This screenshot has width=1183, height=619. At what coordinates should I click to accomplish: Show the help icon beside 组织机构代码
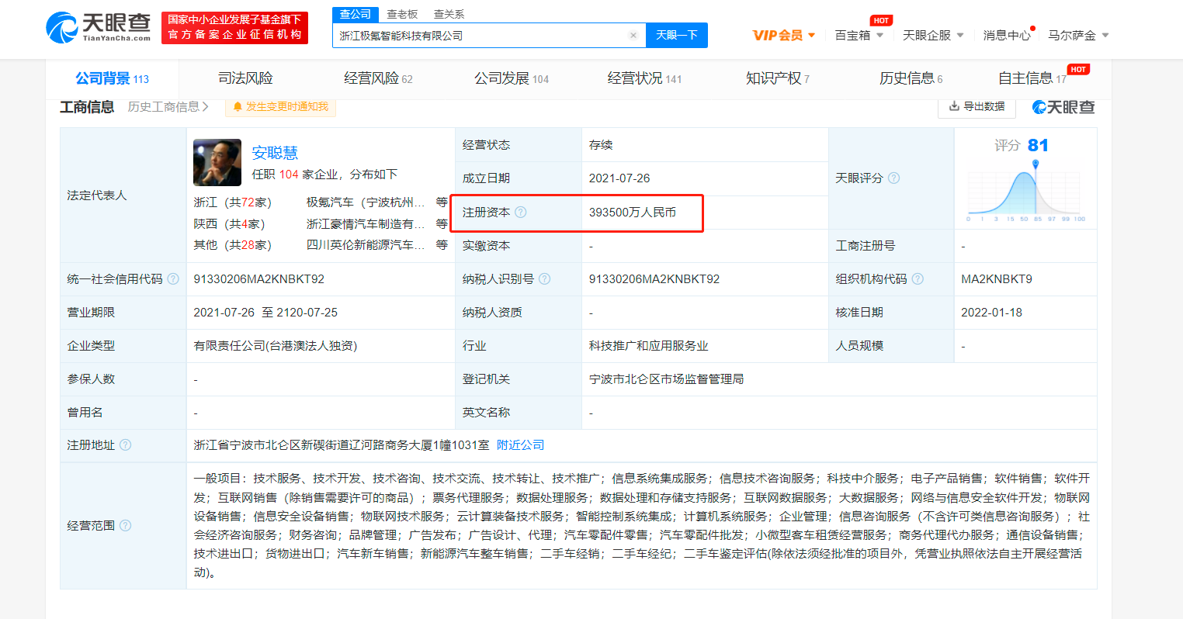coord(918,279)
